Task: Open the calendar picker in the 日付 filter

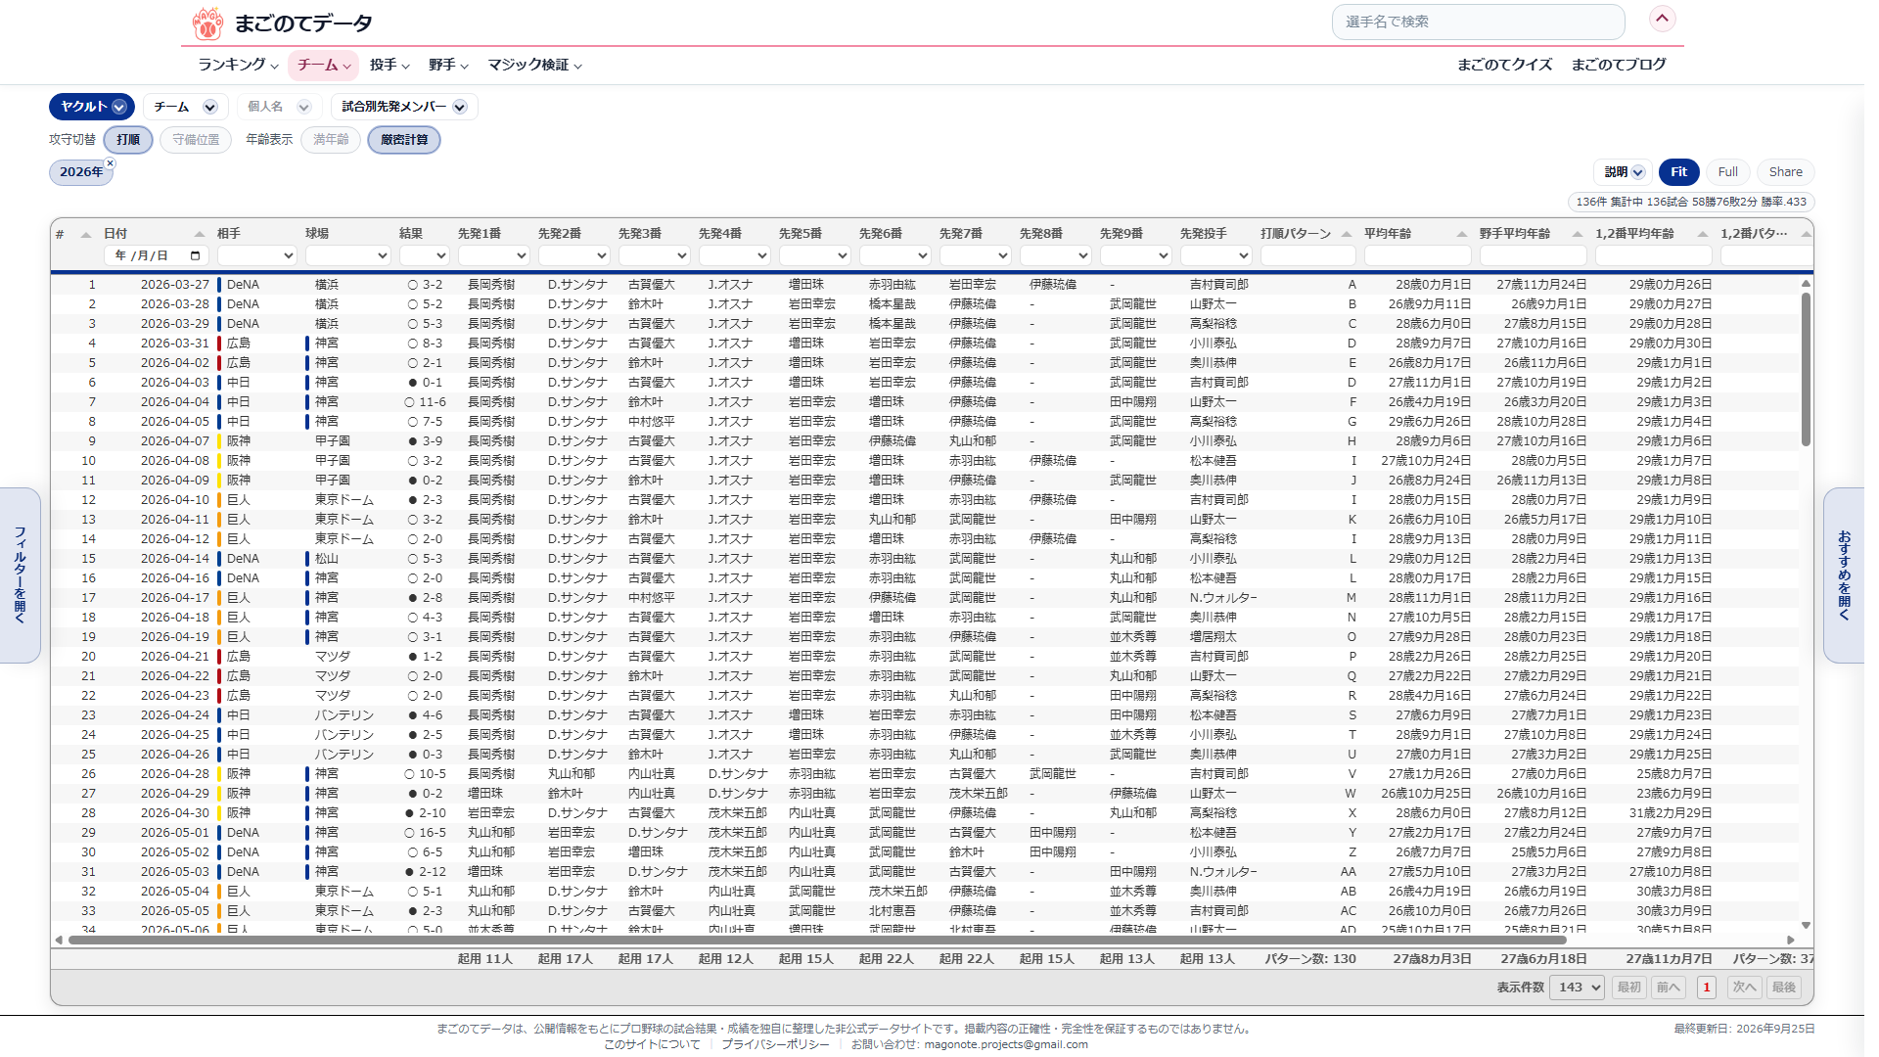Action: (196, 255)
